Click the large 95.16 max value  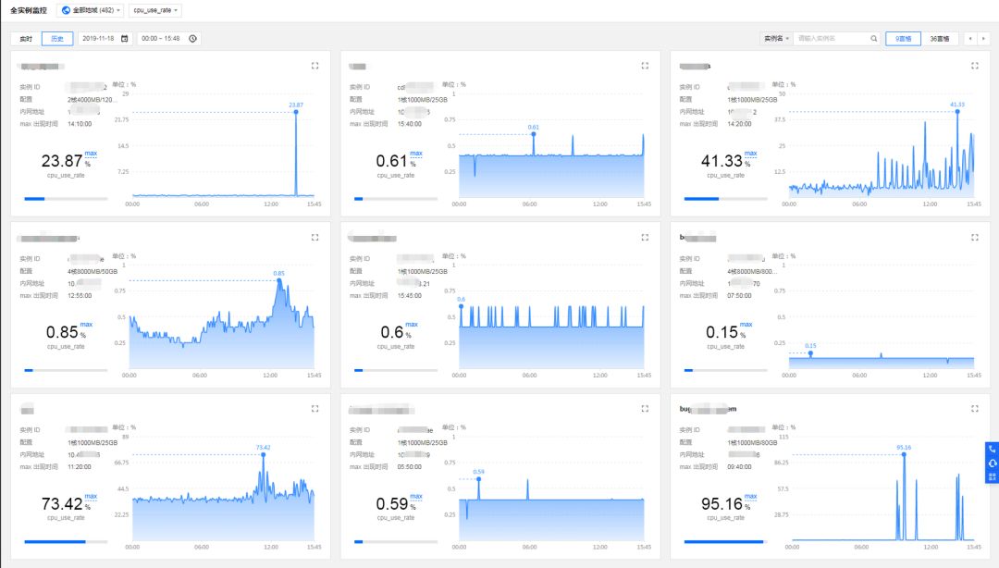(x=721, y=504)
